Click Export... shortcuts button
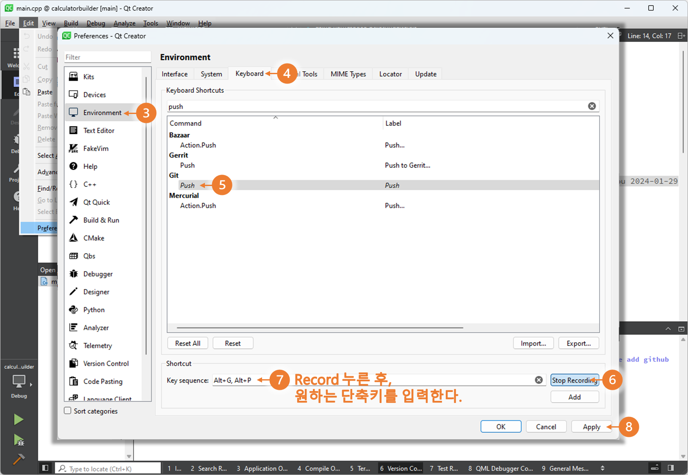This screenshot has height=475, width=688. tap(579, 343)
